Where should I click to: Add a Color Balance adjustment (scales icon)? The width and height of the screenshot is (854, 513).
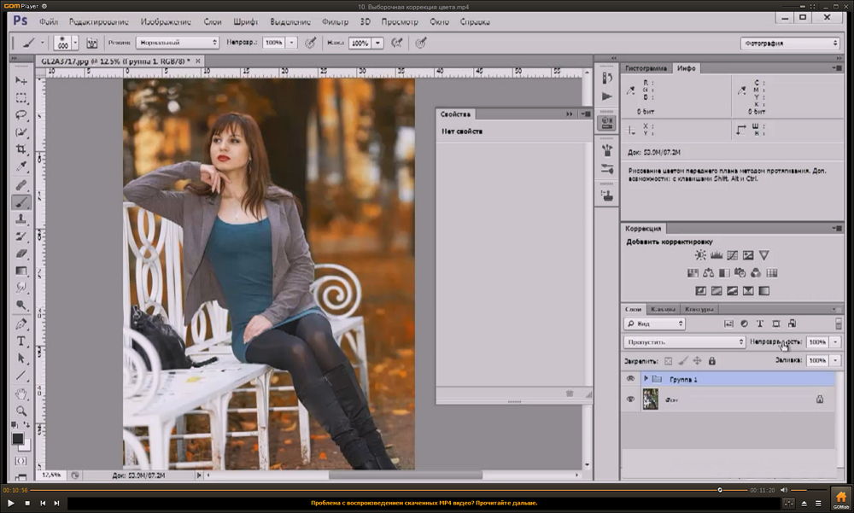pos(707,273)
